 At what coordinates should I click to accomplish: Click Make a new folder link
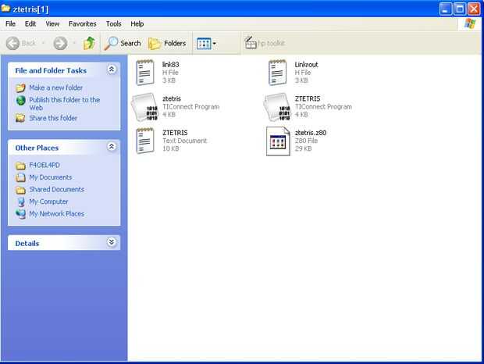pos(56,87)
